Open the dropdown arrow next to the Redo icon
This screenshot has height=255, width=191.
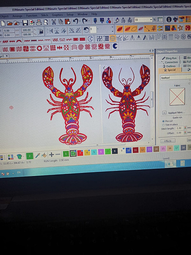click(x=89, y=21)
